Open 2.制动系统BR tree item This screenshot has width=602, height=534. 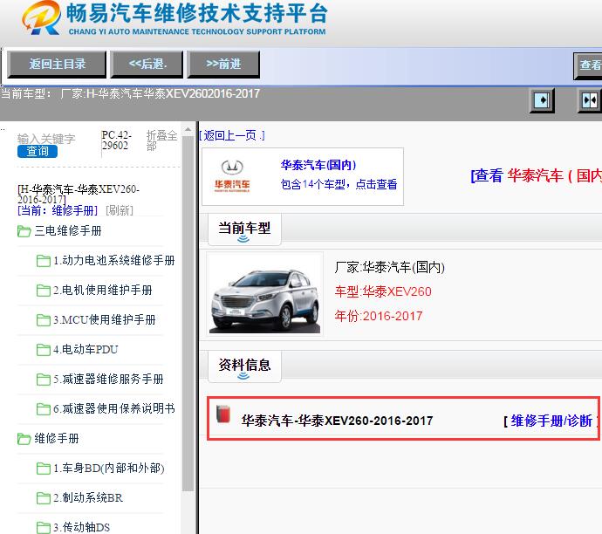click(88, 497)
